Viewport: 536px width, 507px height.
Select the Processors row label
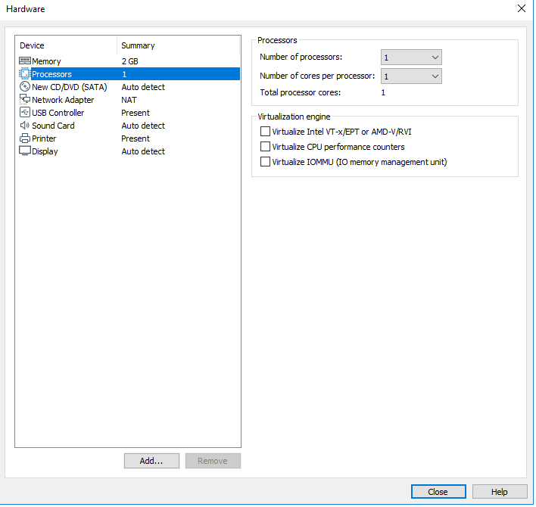(x=52, y=74)
